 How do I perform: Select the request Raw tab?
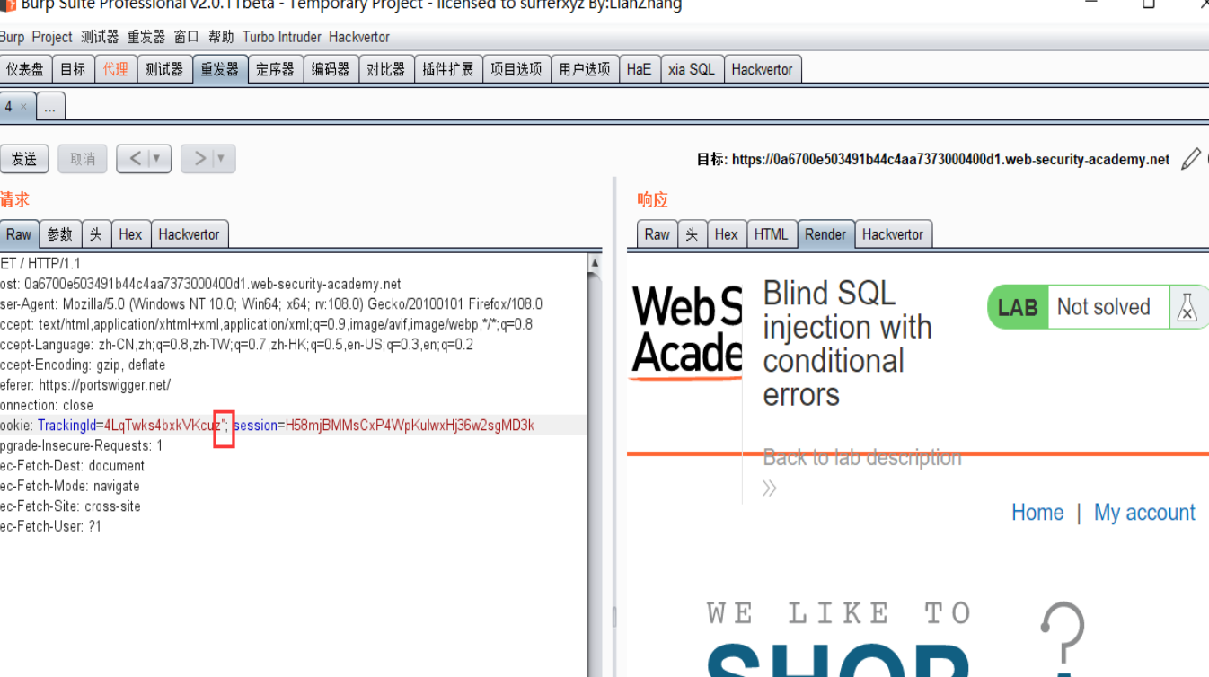tap(19, 234)
